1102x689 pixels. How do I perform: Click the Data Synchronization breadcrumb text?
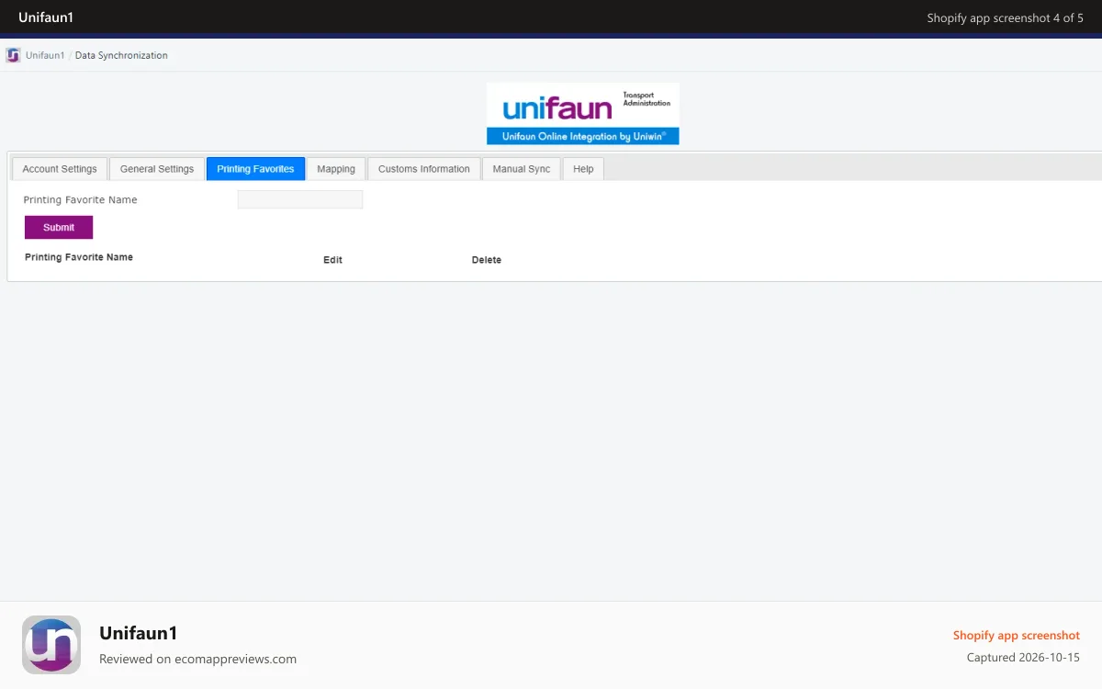click(x=121, y=55)
